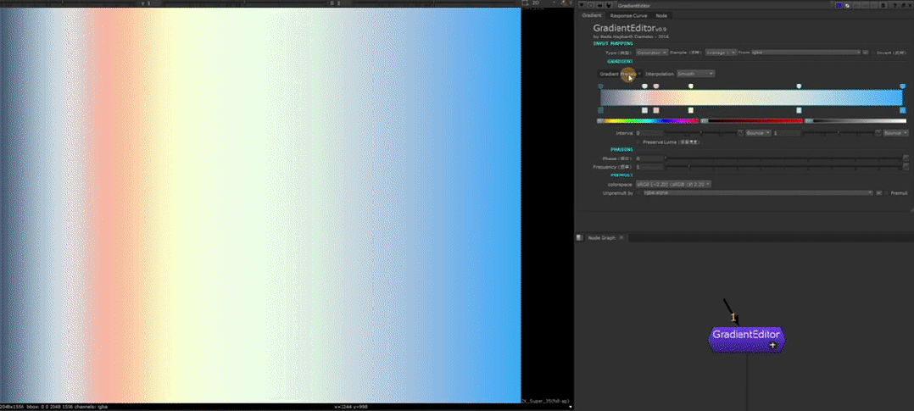Open the From rgba channel dropdown
Viewport: 914px width, 411px height.
pyautogui.click(x=806, y=53)
